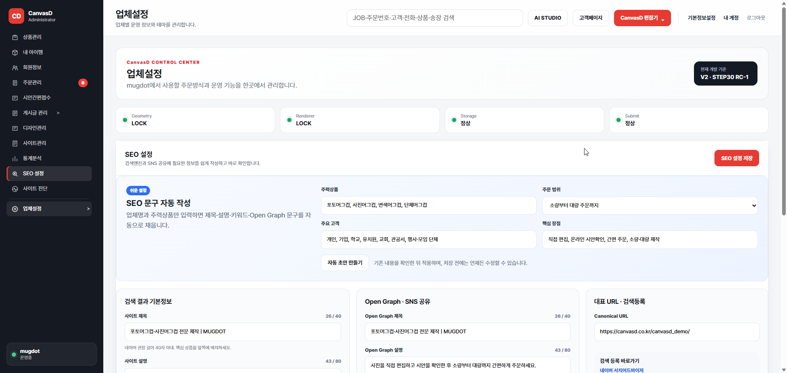Screen dimensions: 787x373
Task: Click the 회원정보 people icon
Action: point(15,68)
